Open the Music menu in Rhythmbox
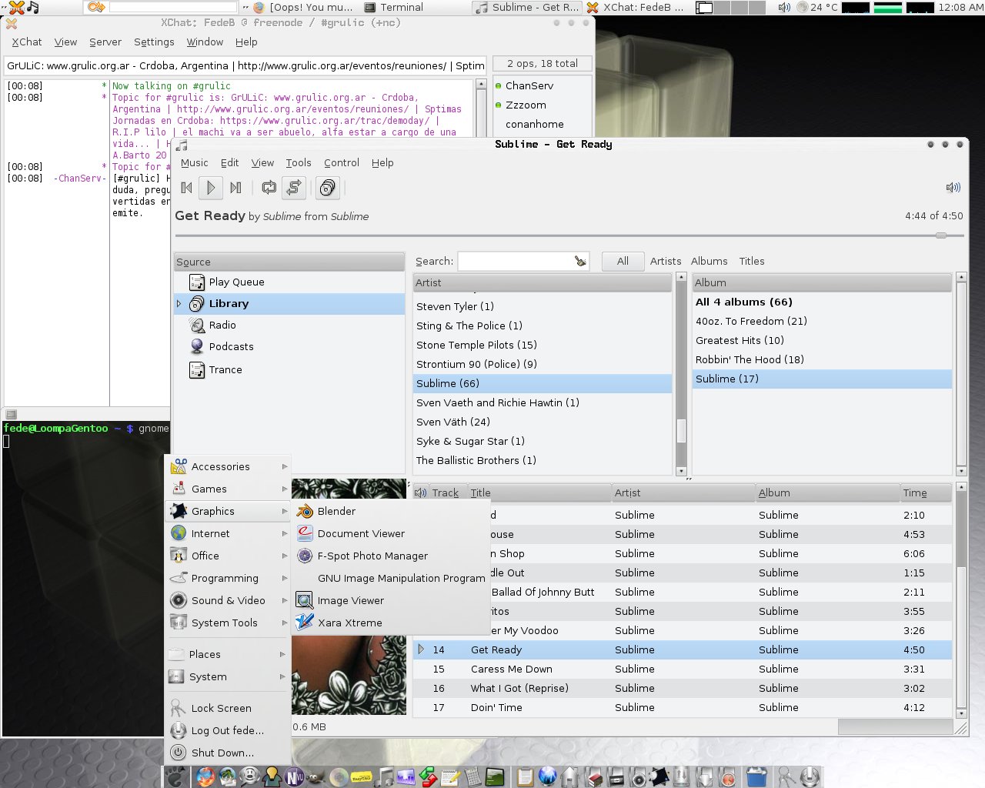 (x=194, y=162)
